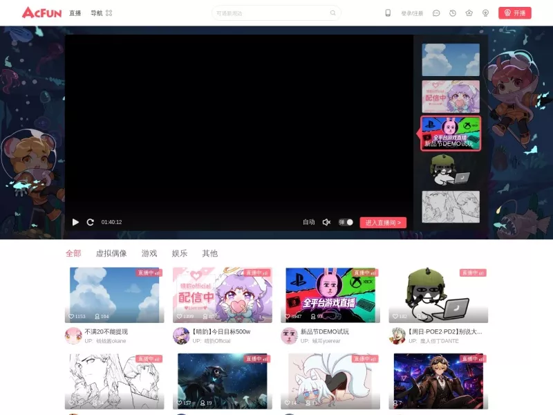The height and width of the screenshot is (415, 553).
Task: Click heart count 157 on starry night card
Action: (x=184, y=403)
